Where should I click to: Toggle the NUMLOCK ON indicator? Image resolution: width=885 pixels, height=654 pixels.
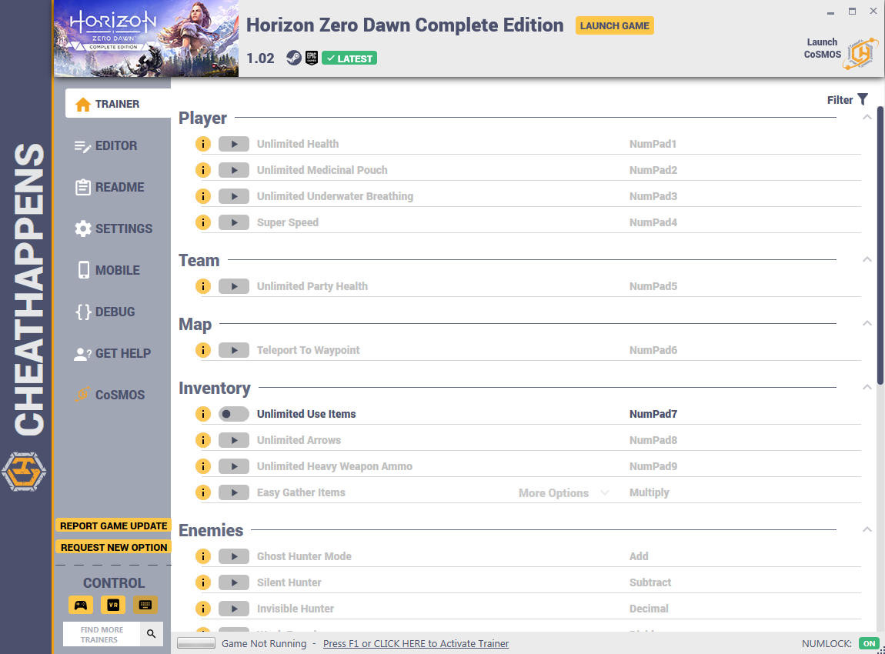pyautogui.click(x=869, y=643)
